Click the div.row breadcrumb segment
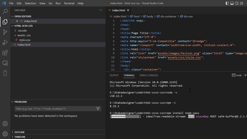247x139 pixels. [188, 16]
